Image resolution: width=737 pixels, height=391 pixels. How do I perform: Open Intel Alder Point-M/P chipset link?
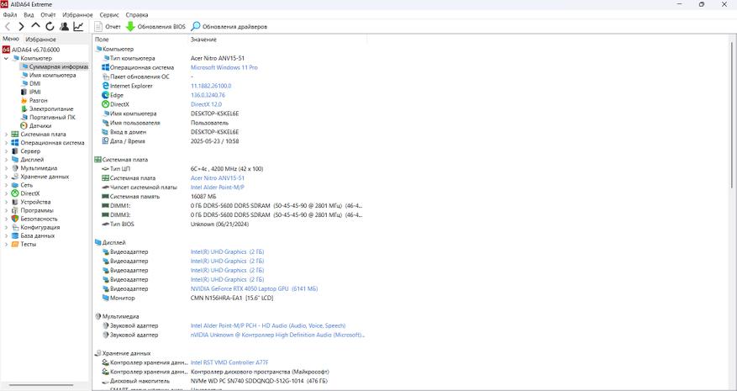click(x=217, y=188)
